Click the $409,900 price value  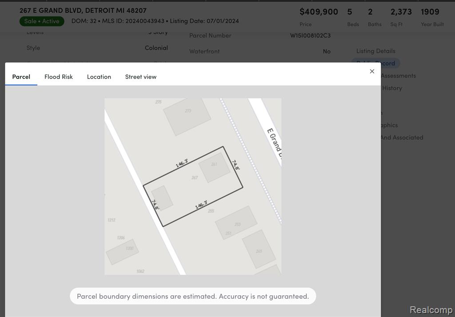[x=319, y=12]
